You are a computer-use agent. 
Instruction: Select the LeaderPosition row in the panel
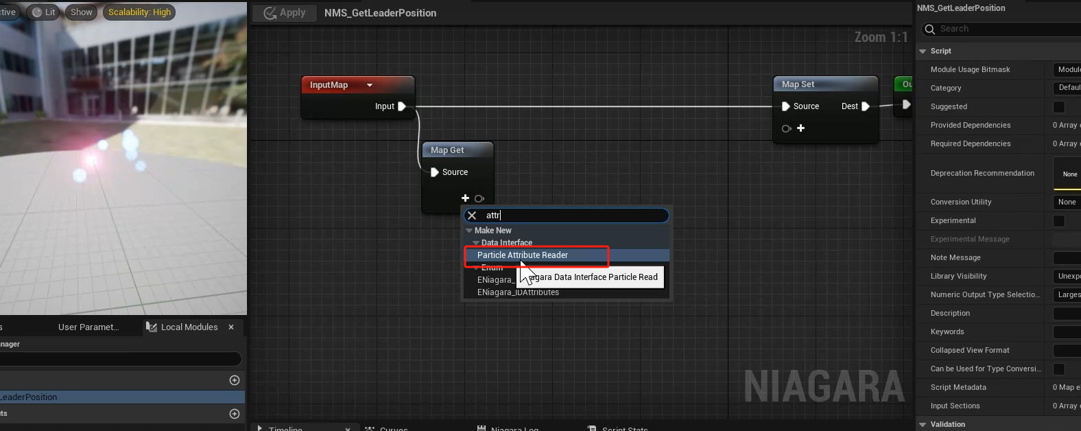(122, 397)
